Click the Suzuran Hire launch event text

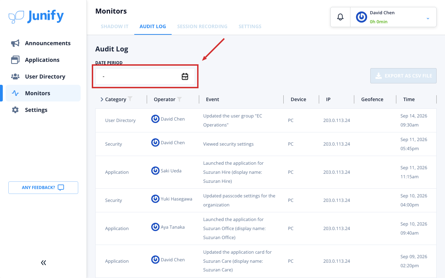pyautogui.click(x=234, y=172)
